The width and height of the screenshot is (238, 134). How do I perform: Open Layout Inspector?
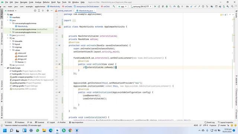(225, 122)
